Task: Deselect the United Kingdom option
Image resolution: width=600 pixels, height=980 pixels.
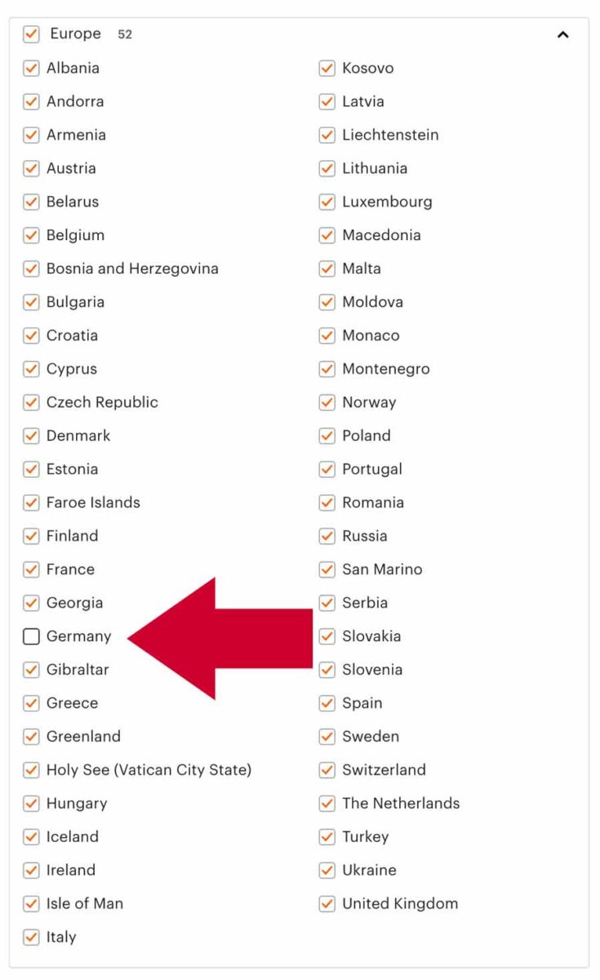Action: pos(325,903)
